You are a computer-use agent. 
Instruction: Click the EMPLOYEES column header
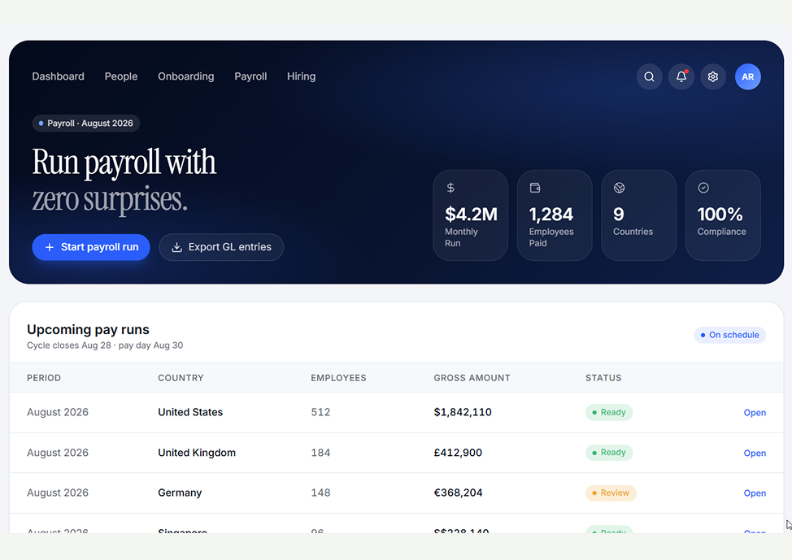338,378
